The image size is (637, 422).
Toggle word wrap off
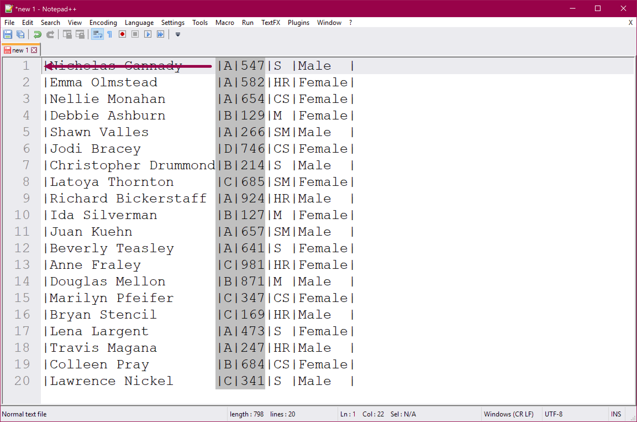(x=97, y=34)
